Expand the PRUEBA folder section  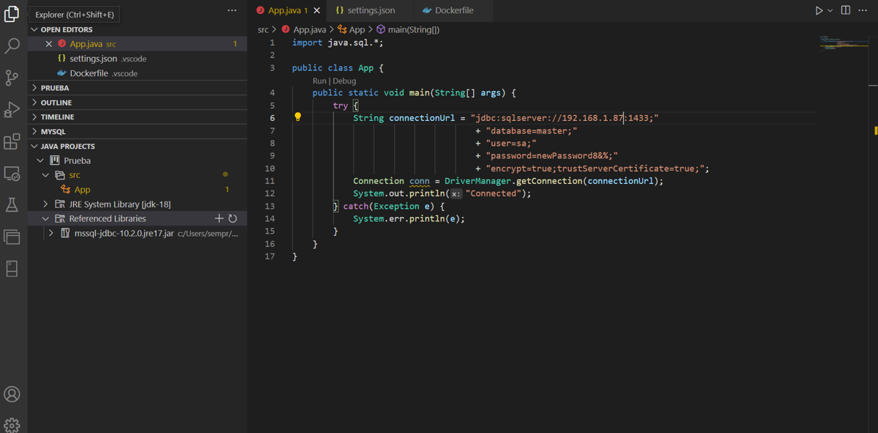tap(137, 88)
